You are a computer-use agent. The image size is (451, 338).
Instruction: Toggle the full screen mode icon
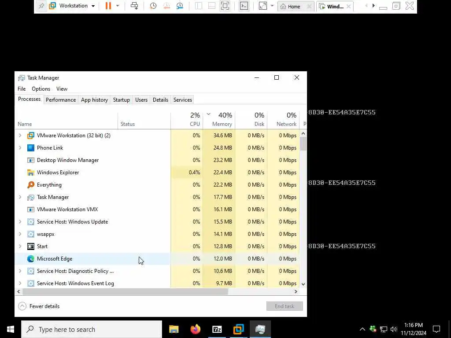[x=225, y=6]
